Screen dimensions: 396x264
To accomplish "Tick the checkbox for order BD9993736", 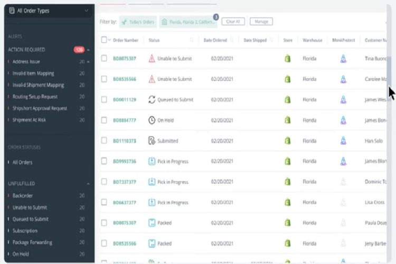I will 104,161.
